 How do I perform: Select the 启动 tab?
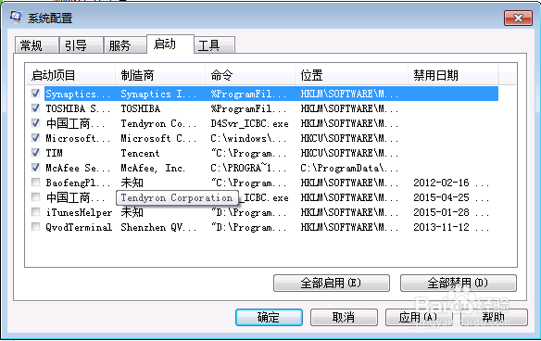click(x=170, y=44)
